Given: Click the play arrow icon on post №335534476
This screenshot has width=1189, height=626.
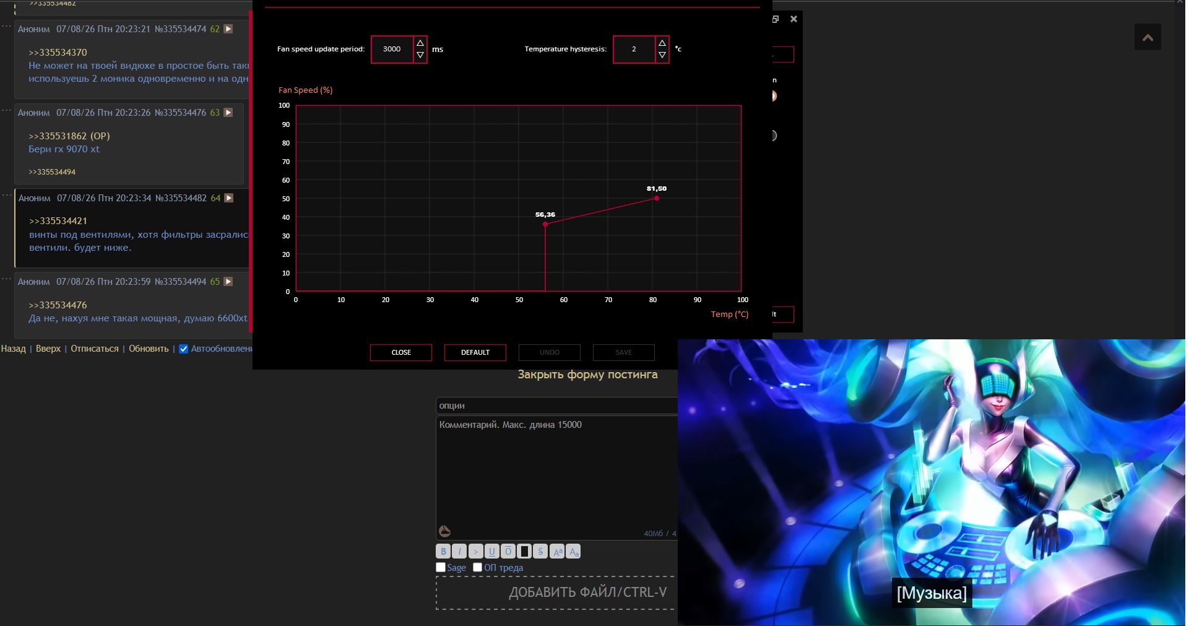Looking at the screenshot, I should coord(228,113).
